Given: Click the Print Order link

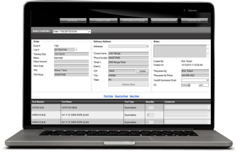Looking at the screenshot, I should tap(109, 96).
